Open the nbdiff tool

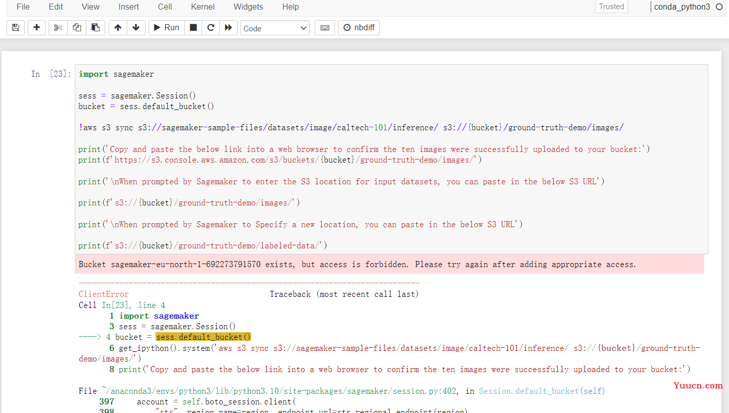pos(359,28)
